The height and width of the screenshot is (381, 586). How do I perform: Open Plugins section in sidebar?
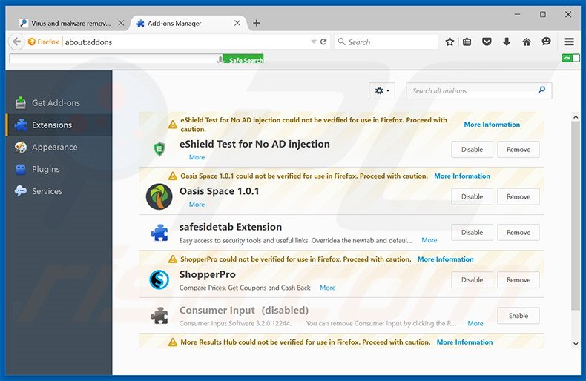[x=59, y=169]
